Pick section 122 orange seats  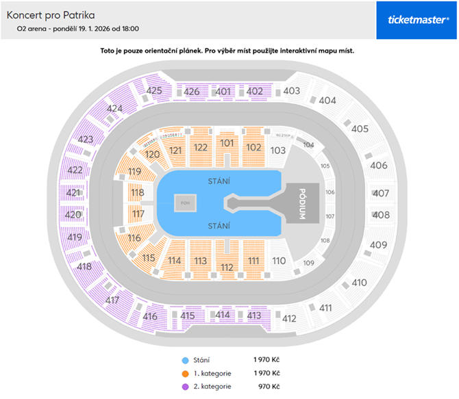(201, 147)
